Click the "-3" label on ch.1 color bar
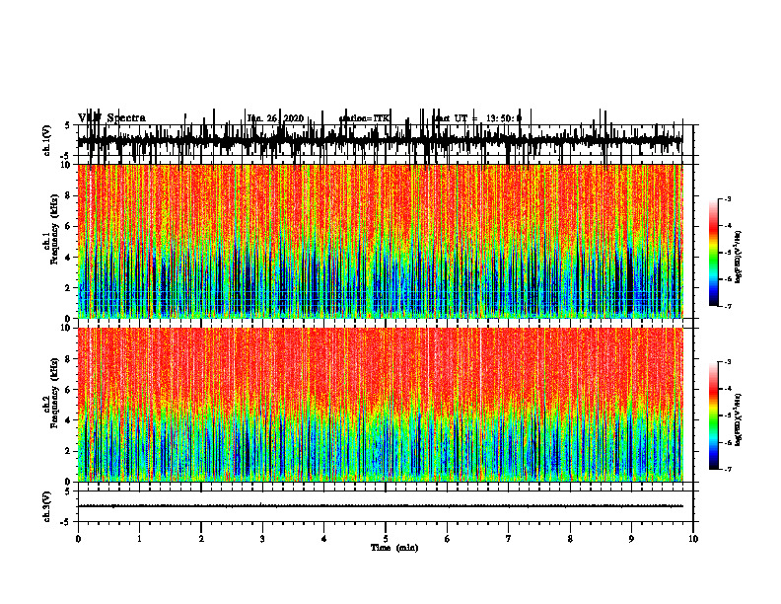Image resolution: width=781 pixels, height=604 pixels. point(727,199)
